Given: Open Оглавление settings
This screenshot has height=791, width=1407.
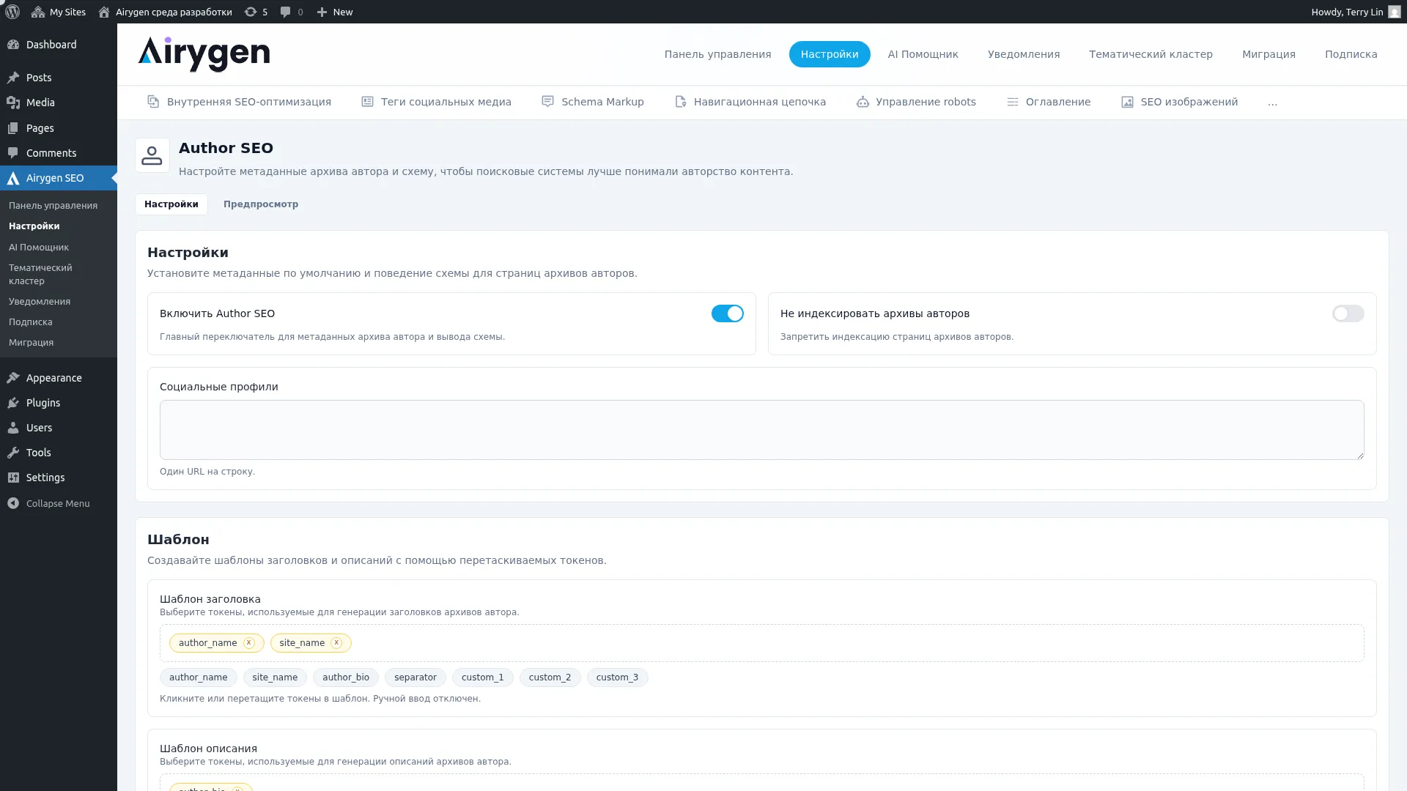Looking at the screenshot, I should pyautogui.click(x=1049, y=102).
